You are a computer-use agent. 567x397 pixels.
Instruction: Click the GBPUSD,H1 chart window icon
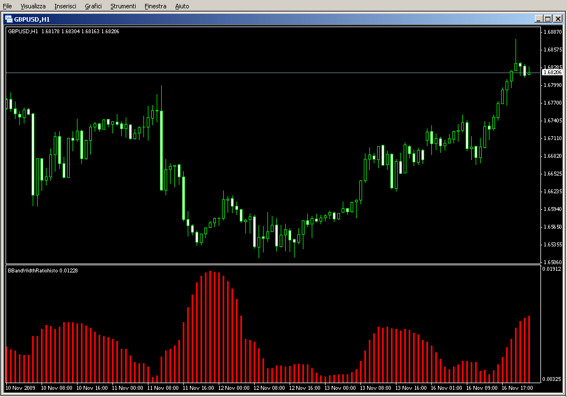(9, 19)
